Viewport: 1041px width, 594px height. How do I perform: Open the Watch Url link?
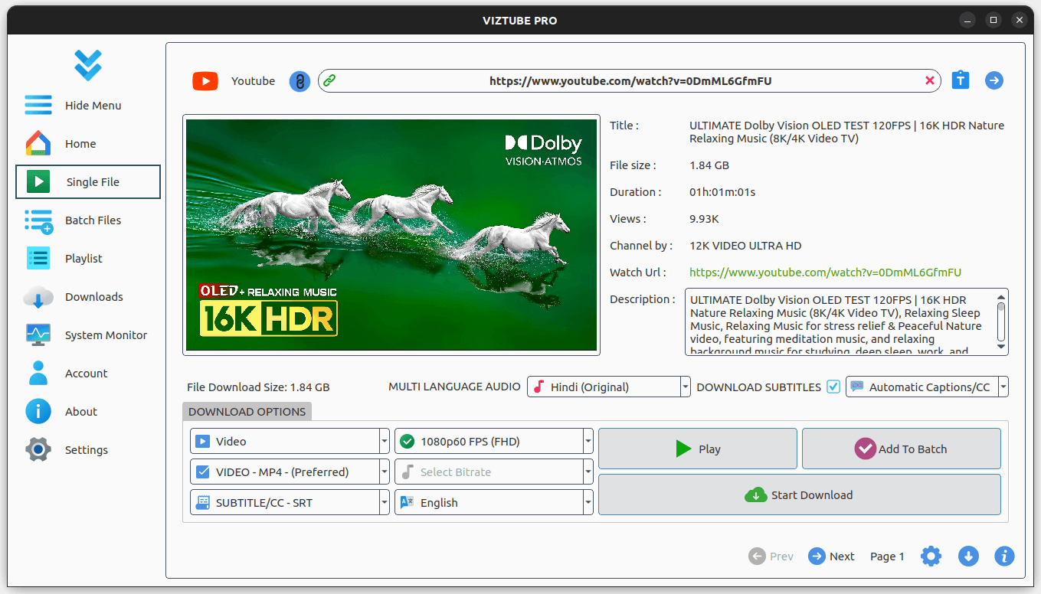click(x=825, y=273)
